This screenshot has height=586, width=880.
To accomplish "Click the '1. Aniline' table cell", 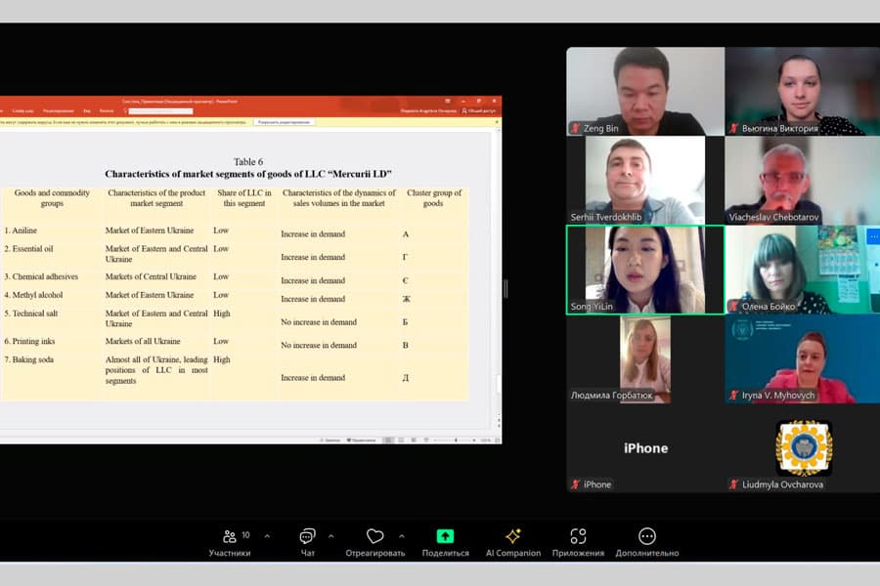I will pyautogui.click(x=21, y=230).
